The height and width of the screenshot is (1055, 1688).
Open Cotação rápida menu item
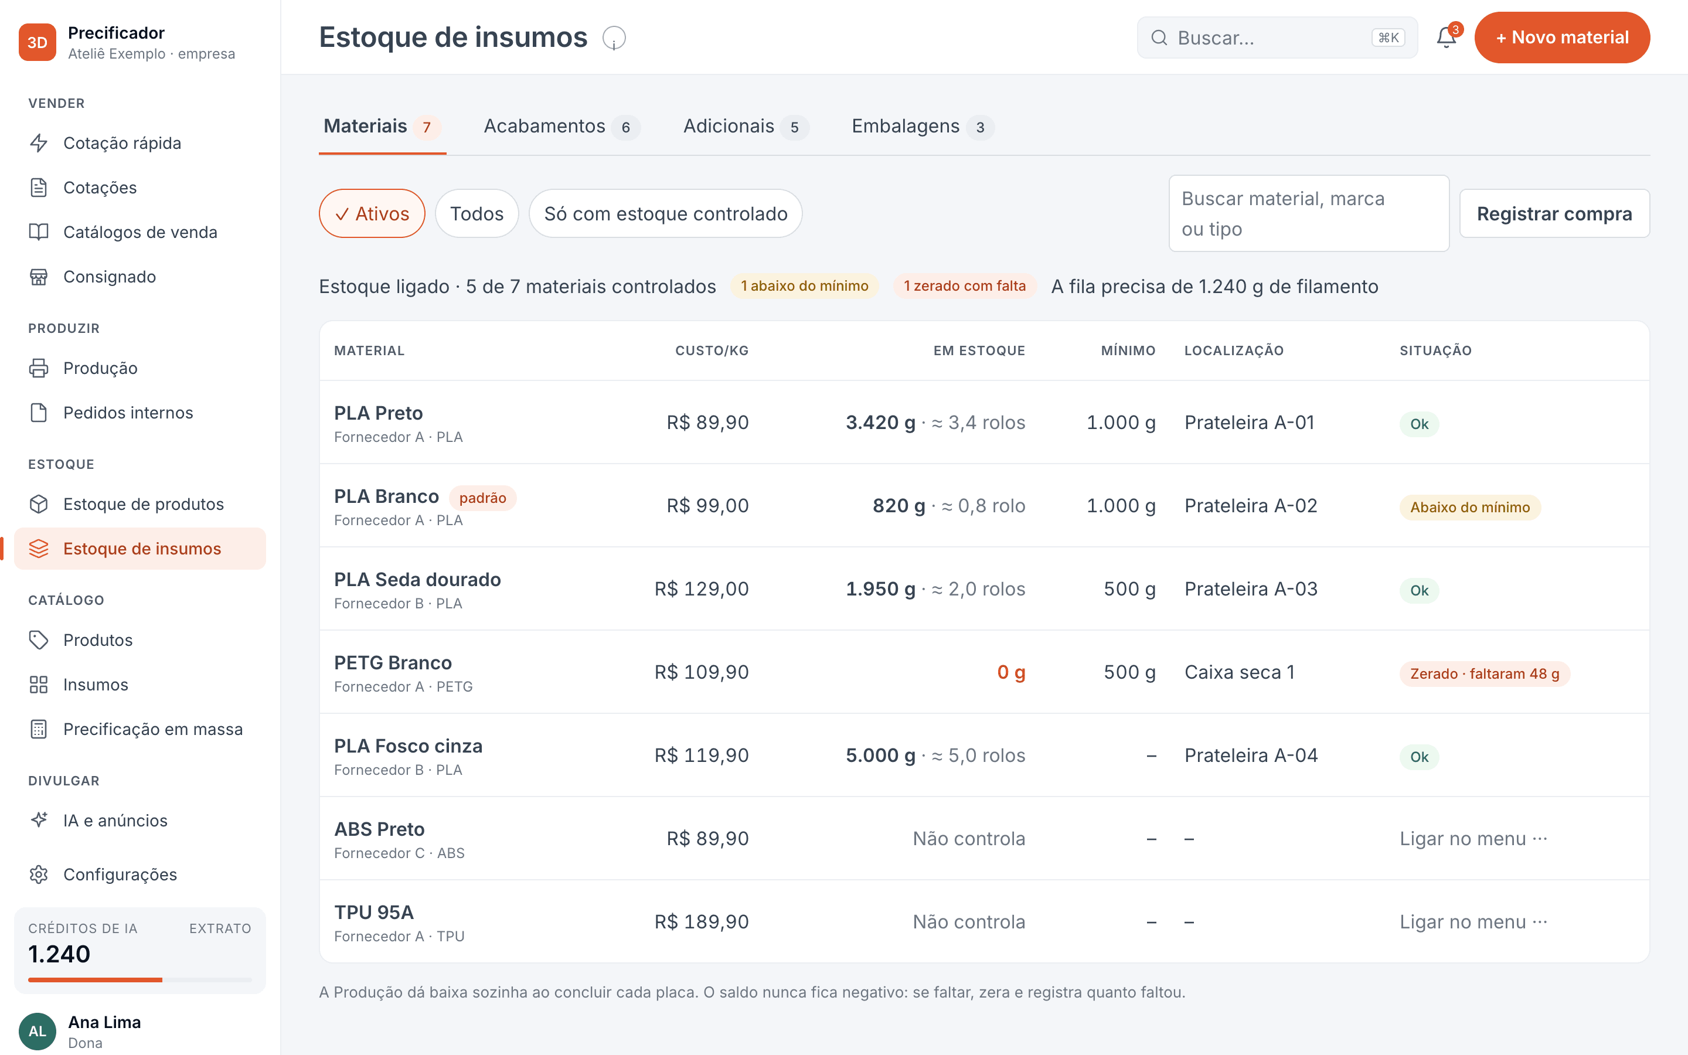tap(139, 143)
